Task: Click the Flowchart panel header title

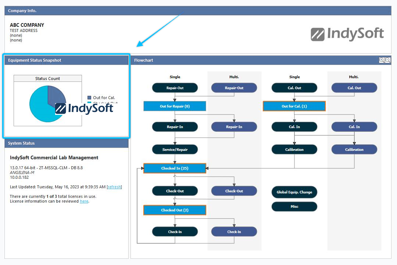Action: [x=144, y=60]
